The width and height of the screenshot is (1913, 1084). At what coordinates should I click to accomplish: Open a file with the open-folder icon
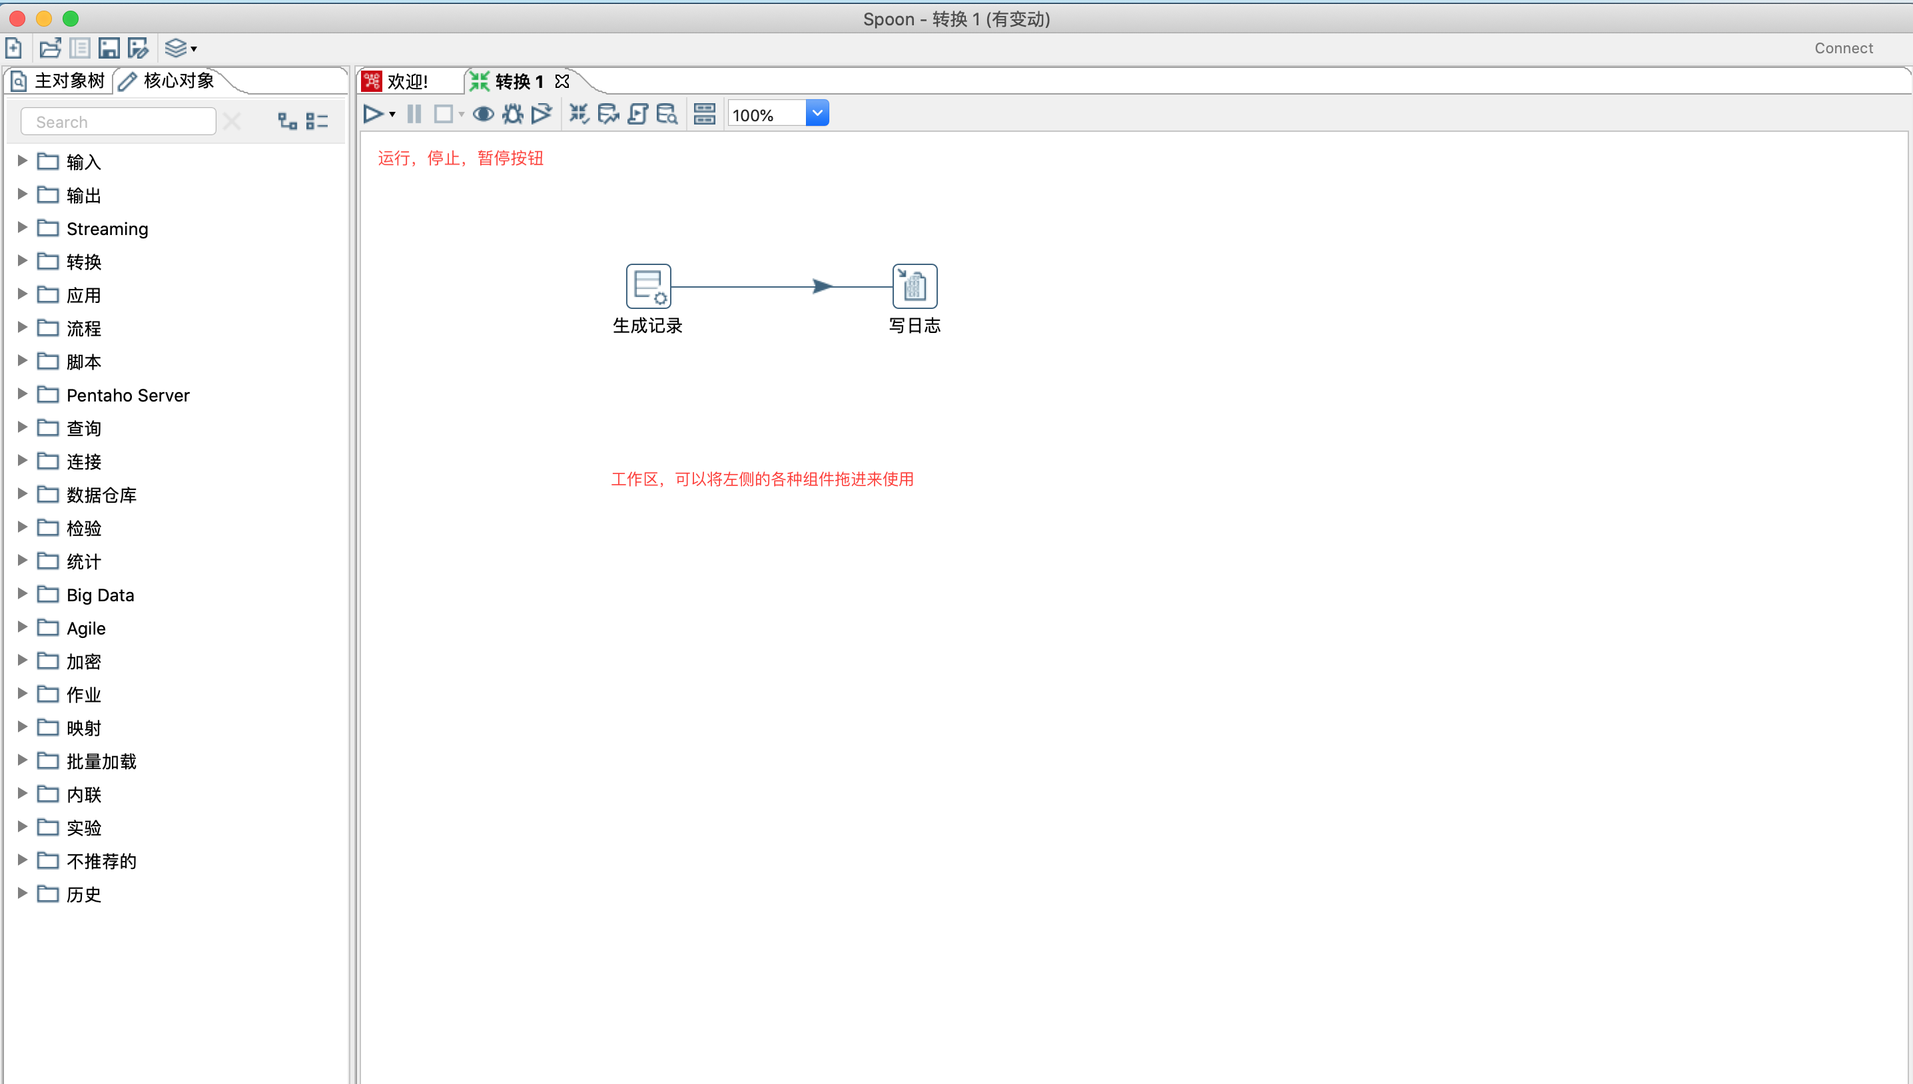pos(50,49)
